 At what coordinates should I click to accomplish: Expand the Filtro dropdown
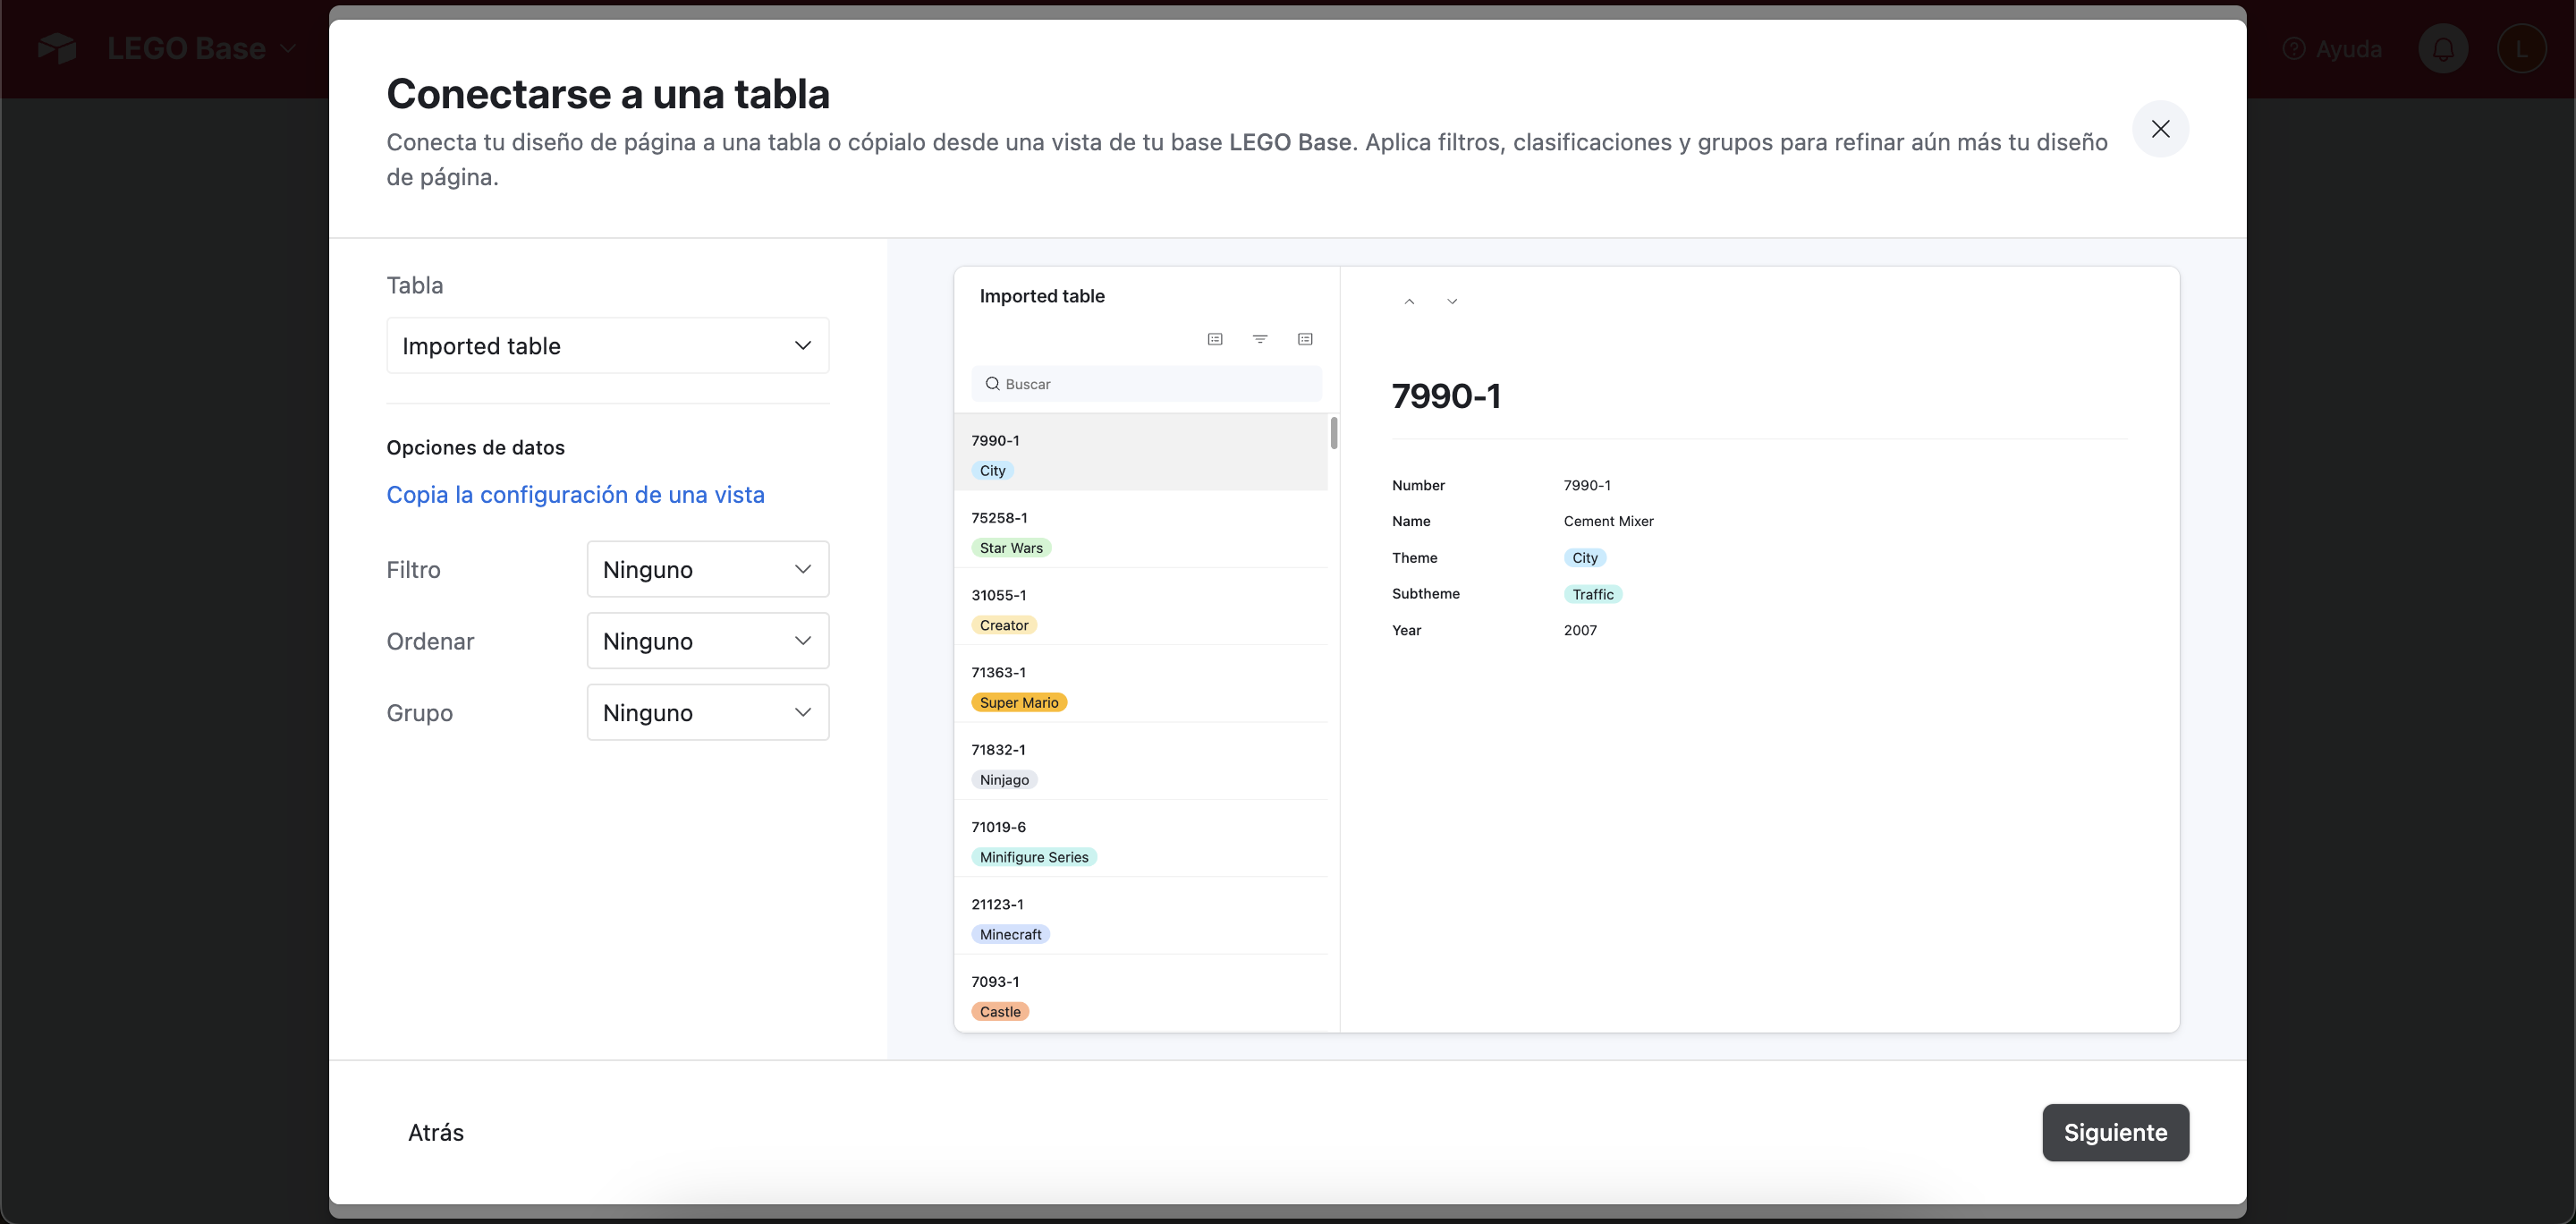pyautogui.click(x=707, y=569)
